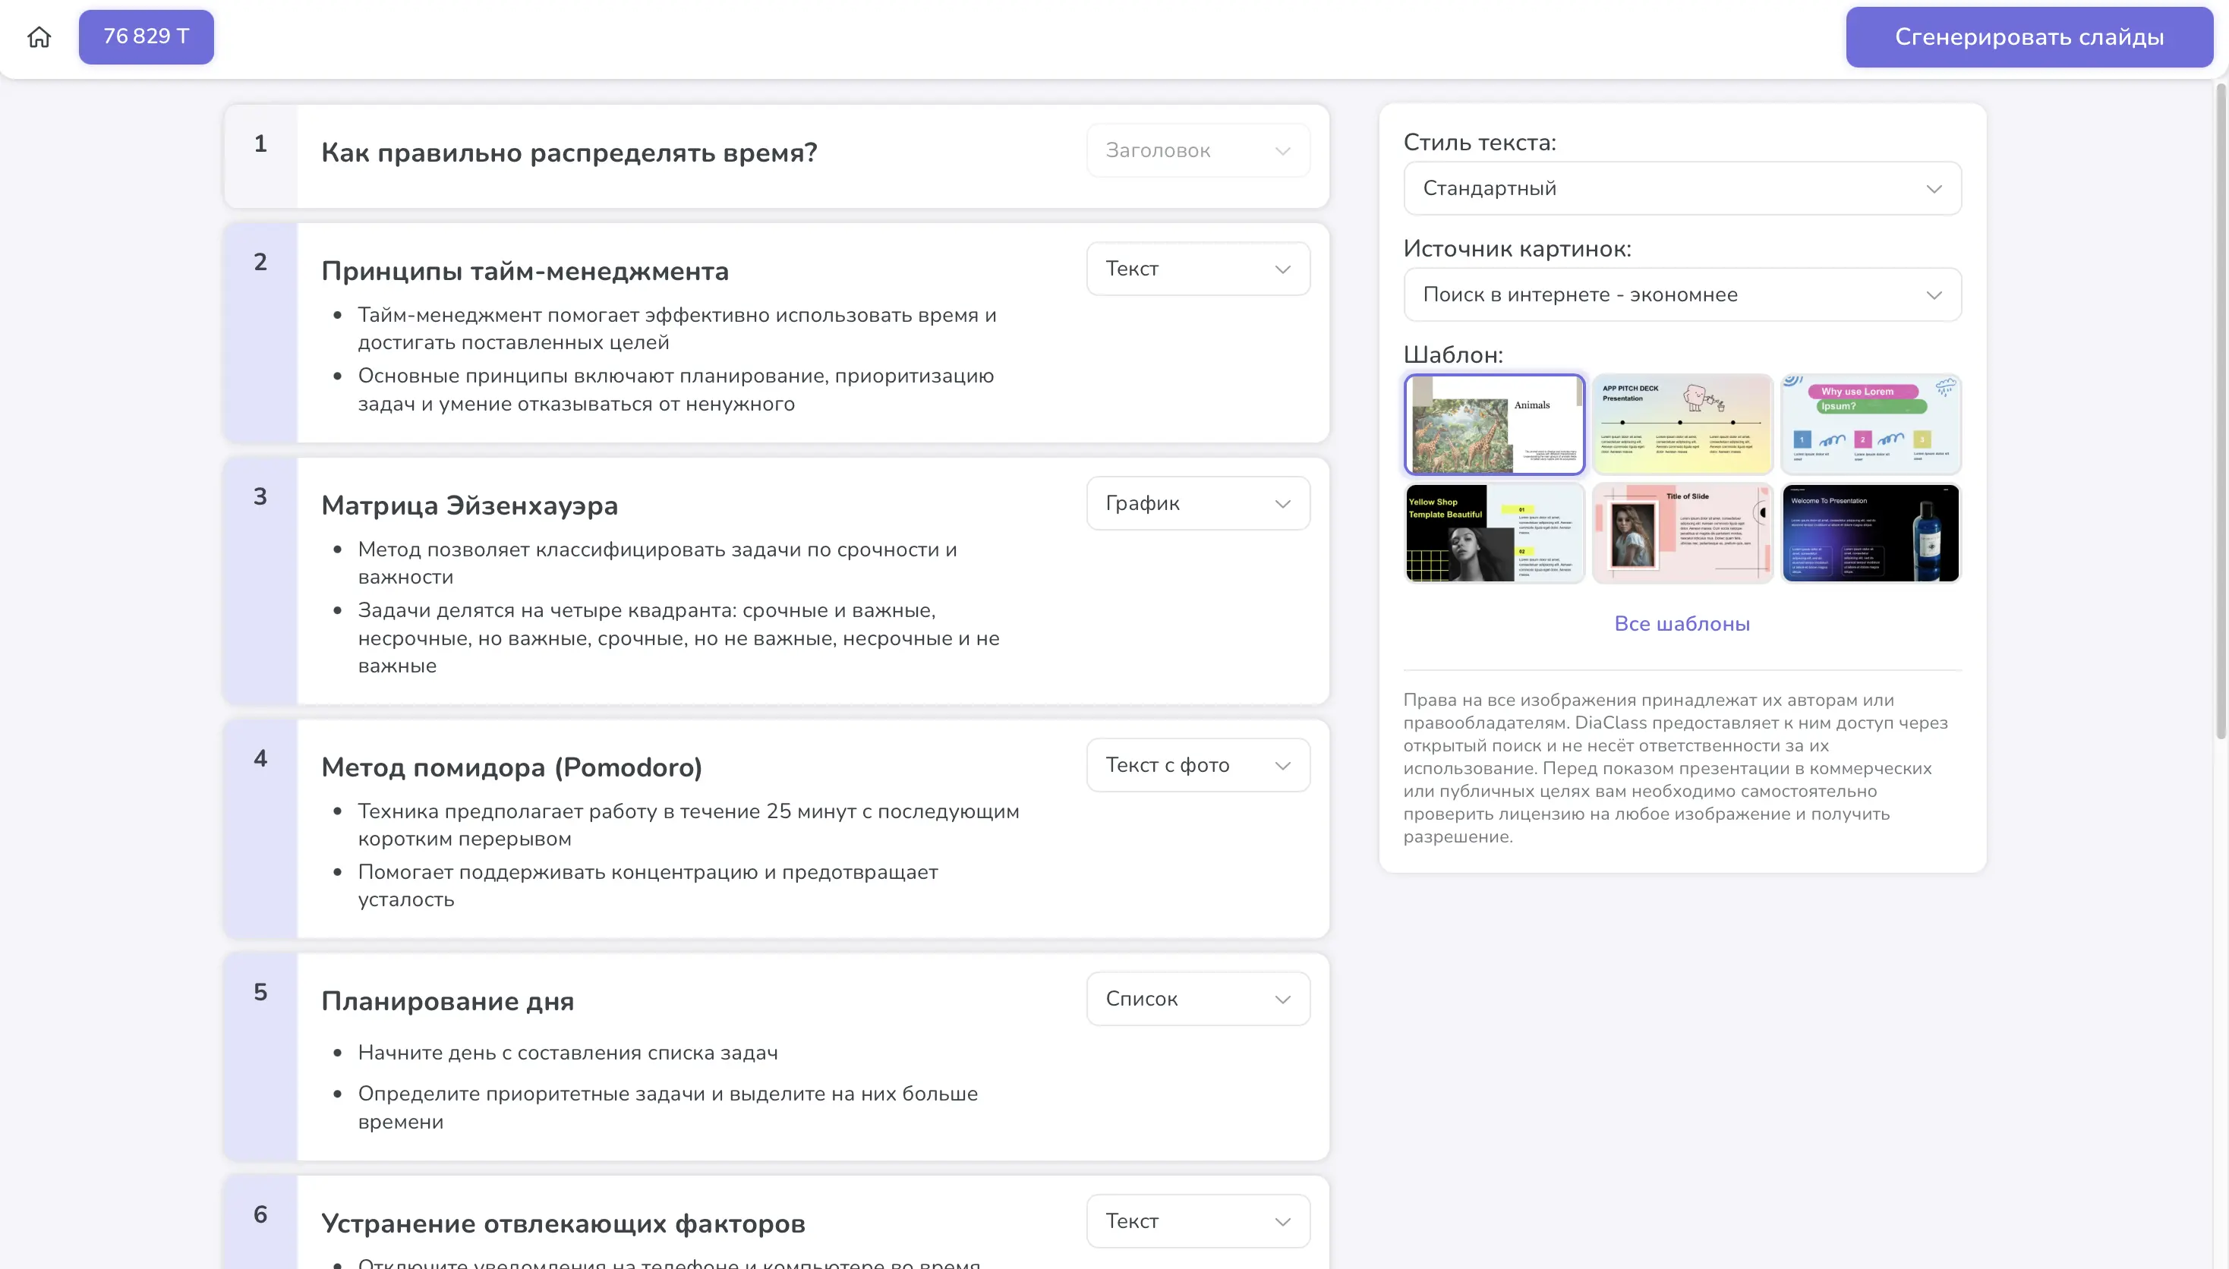2229x1269 pixels.
Task: Select the dark Welcome To Presentation template
Action: click(1870, 533)
